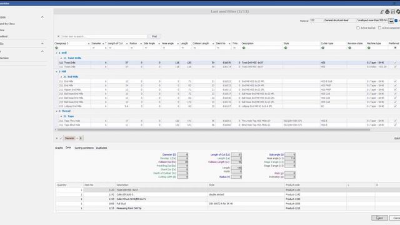Click the filter icon under Revision state
Viewport: 400px width, 225px height.
point(349,47)
